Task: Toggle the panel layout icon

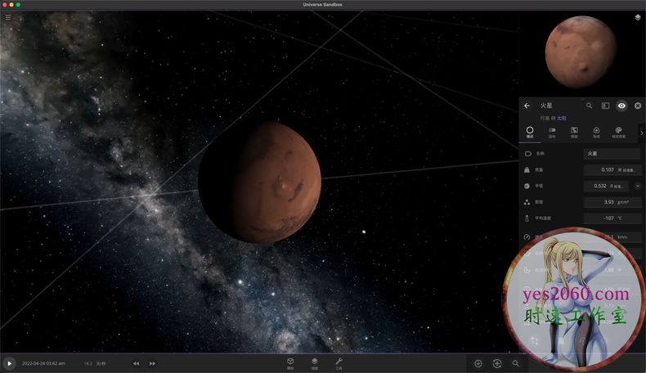Action: pos(605,106)
